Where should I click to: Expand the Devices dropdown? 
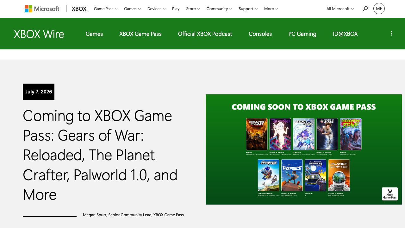(x=156, y=9)
